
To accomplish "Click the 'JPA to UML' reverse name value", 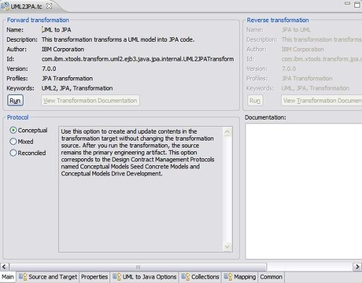I will click(x=296, y=30).
